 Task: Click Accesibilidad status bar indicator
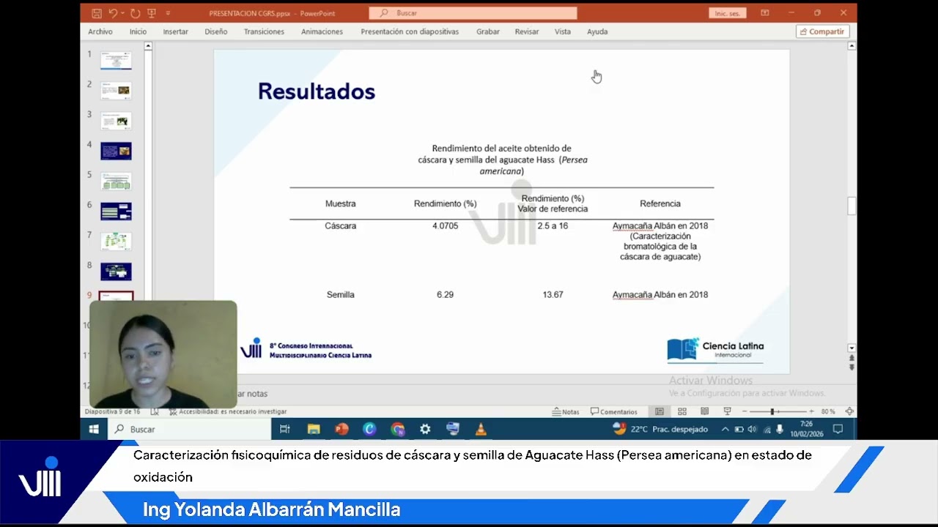point(227,411)
